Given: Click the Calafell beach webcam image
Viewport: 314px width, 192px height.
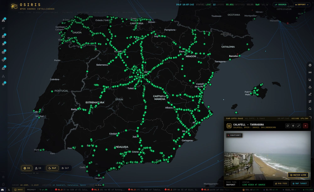Looking at the screenshot, I should (267, 156).
